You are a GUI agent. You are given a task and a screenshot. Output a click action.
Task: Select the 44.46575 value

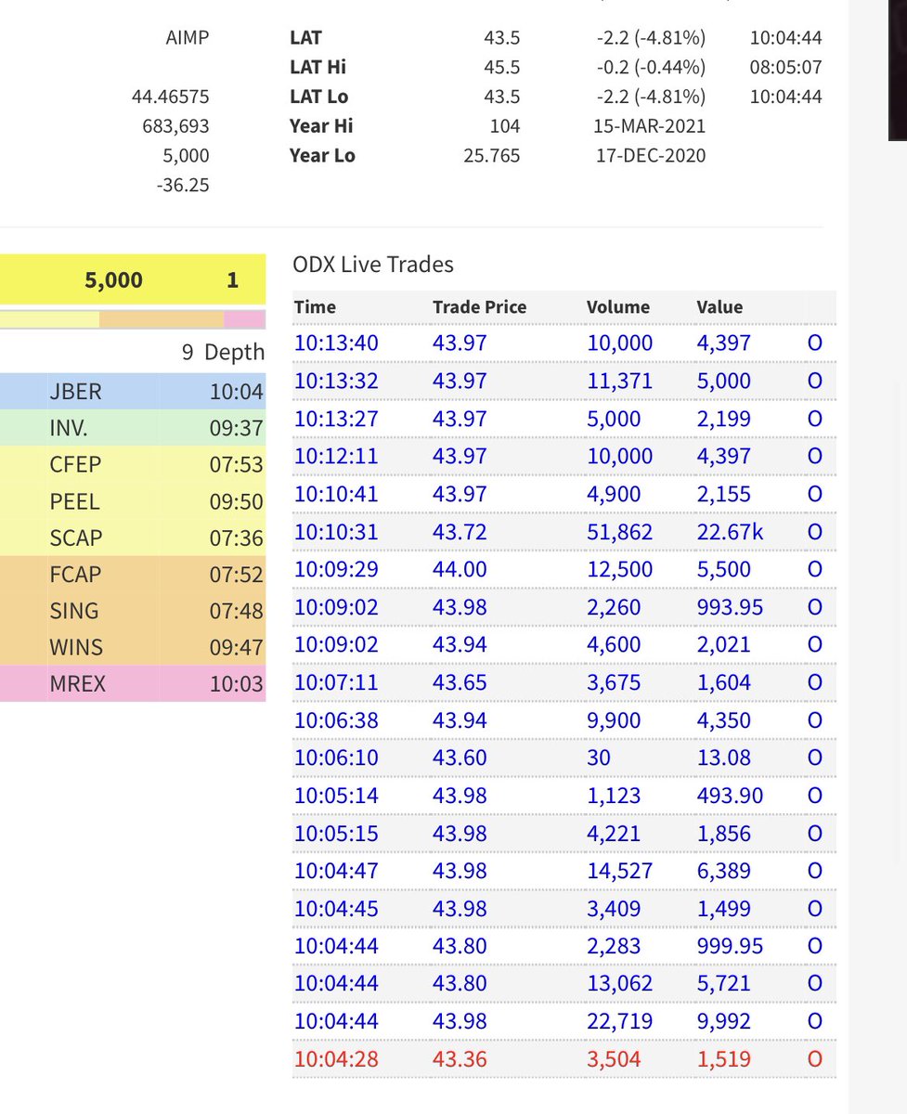coord(171,97)
